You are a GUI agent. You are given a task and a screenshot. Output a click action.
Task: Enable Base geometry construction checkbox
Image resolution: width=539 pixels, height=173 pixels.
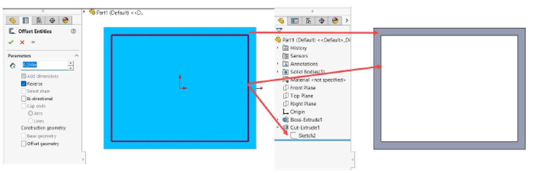(x=24, y=136)
